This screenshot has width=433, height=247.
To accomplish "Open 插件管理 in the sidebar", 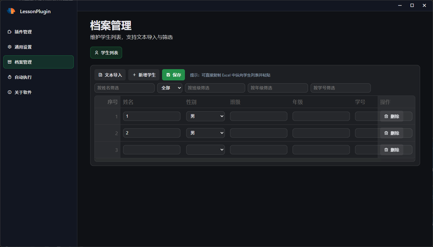I will tap(23, 32).
